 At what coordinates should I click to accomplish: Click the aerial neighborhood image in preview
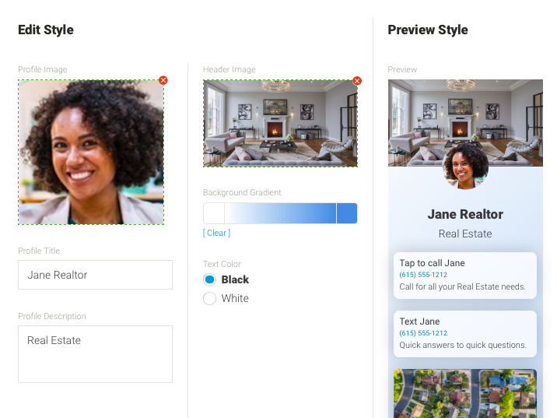pyautogui.click(x=465, y=393)
